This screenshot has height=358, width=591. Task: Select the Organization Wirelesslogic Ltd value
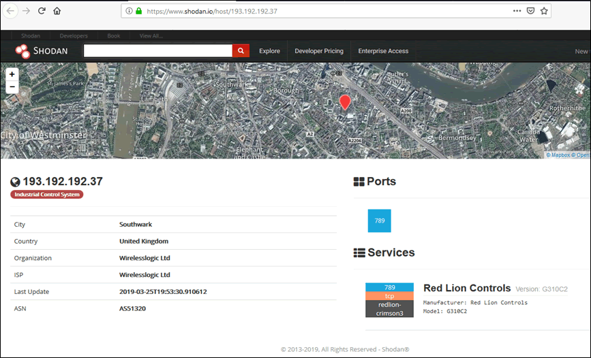(145, 258)
